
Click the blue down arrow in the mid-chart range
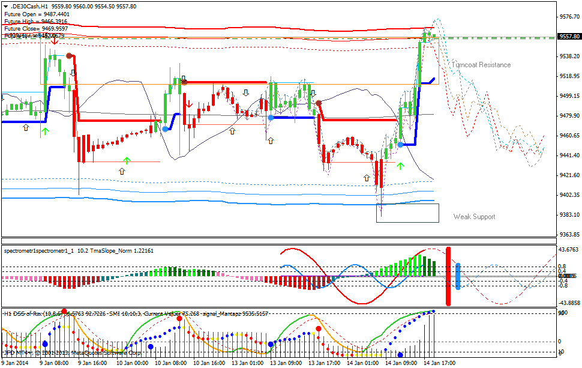(x=245, y=92)
